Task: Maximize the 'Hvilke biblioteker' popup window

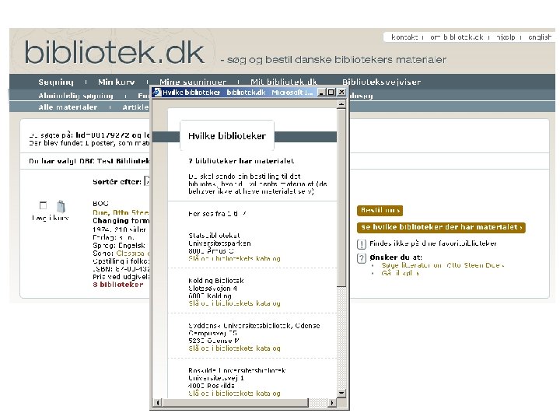Action: pos(331,93)
